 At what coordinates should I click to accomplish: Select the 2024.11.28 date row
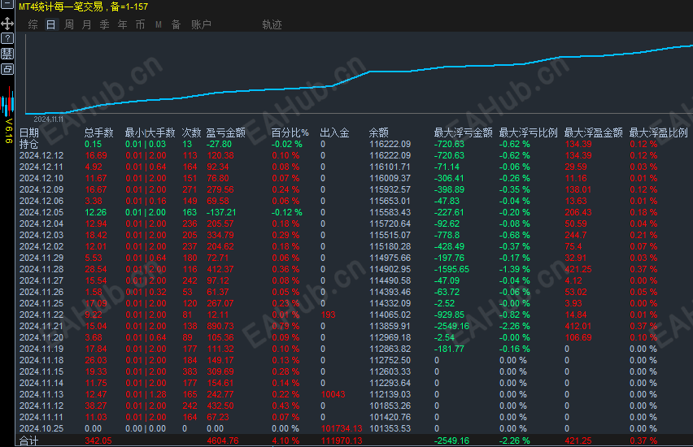(x=41, y=270)
